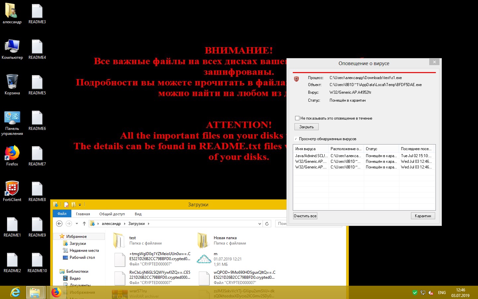Select Рабочий стол in Избранное sidebar
Screen dimensions: 478x299
(x=82, y=257)
